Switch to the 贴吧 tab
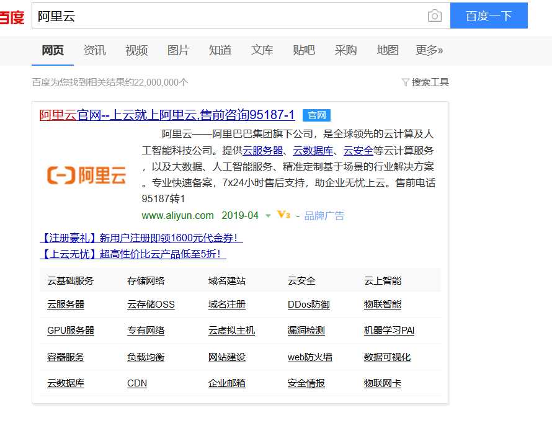 pyautogui.click(x=304, y=50)
